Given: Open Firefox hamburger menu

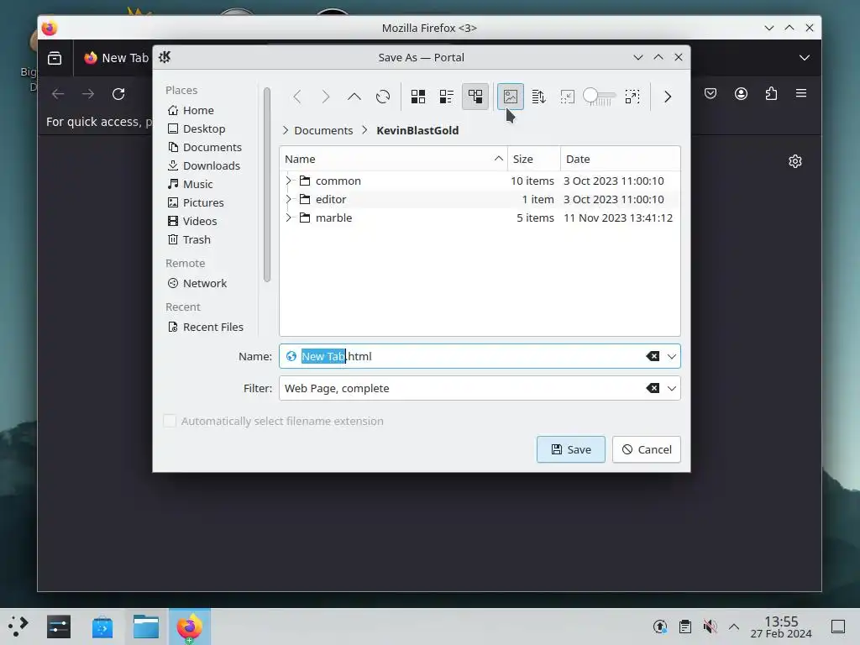Looking at the screenshot, I should tap(801, 94).
